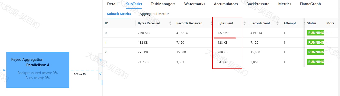Select the SubTasks tab

(x=134, y=4)
